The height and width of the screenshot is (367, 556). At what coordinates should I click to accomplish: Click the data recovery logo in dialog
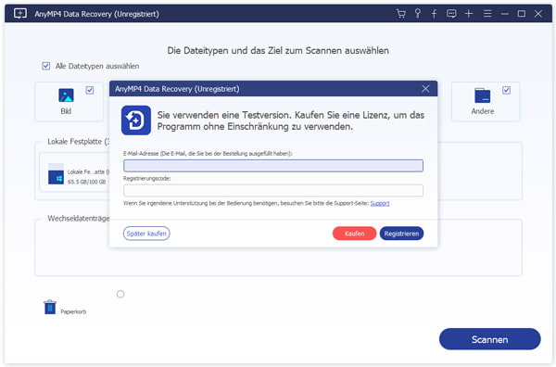[136, 120]
